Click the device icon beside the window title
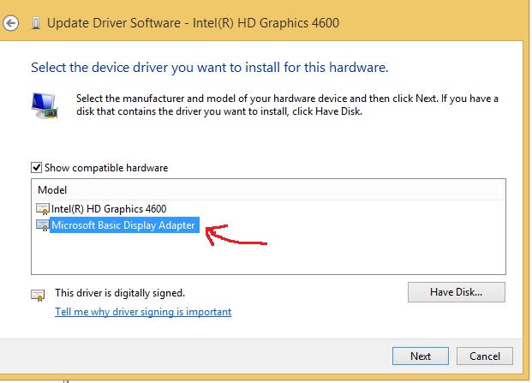The width and height of the screenshot is (532, 383). pyautogui.click(x=36, y=23)
